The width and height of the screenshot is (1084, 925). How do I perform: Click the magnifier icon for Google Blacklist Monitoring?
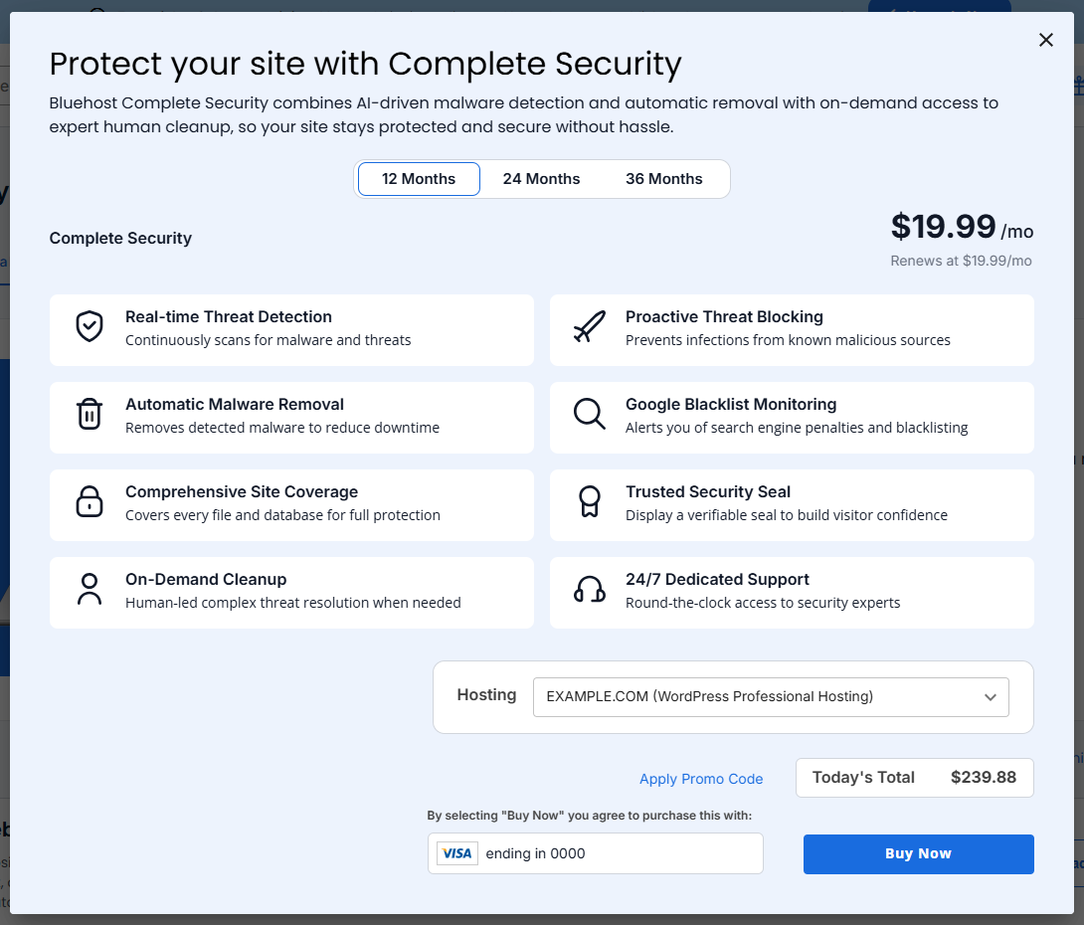pos(590,414)
